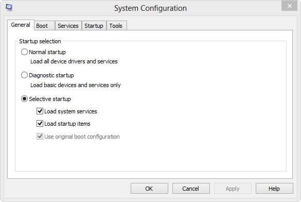This screenshot has height=202, width=301.
Task: Click "Load basic devices and services only" text
Action: tap(76, 85)
